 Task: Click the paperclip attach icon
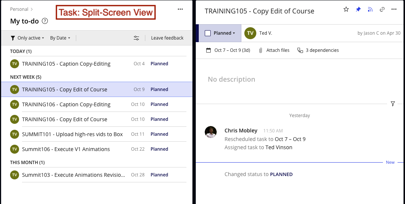pos(261,50)
